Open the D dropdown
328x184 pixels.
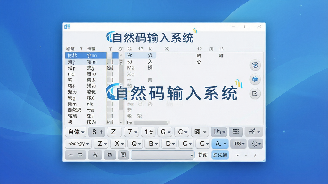coord(169,143)
